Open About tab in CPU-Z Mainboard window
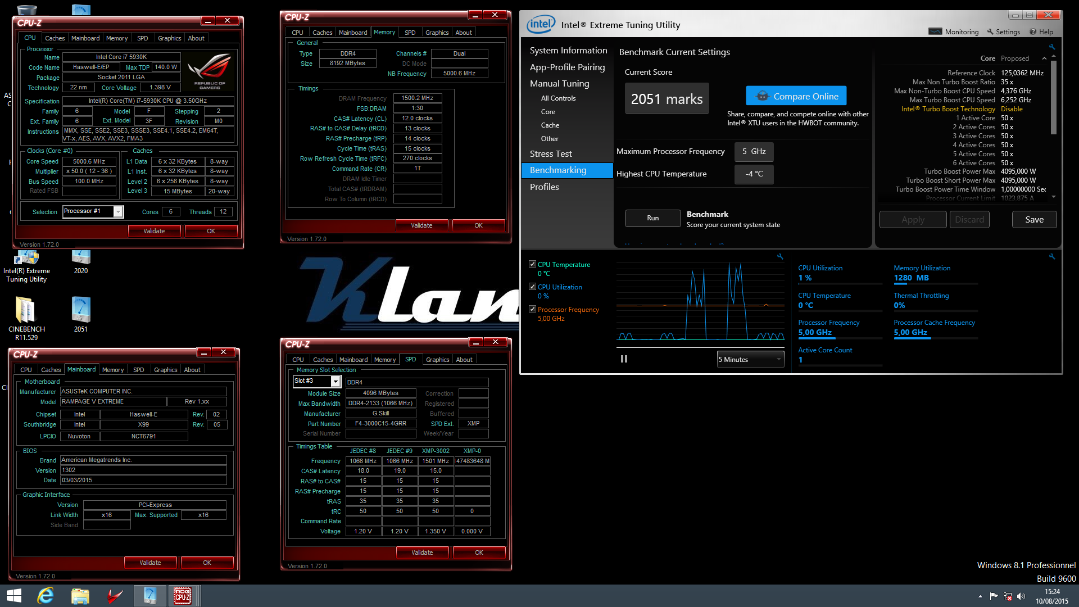Image resolution: width=1079 pixels, height=607 pixels. pos(192,369)
